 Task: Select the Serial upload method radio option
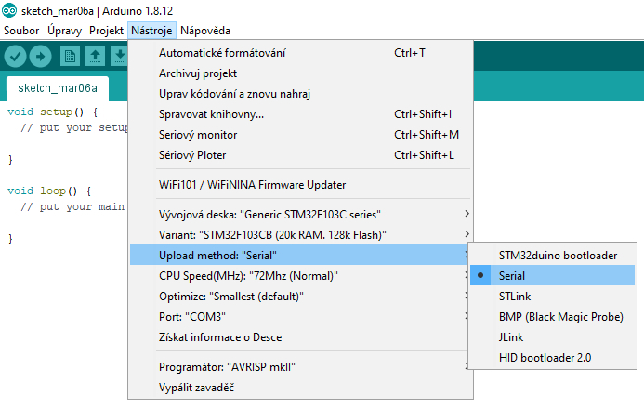click(552, 275)
